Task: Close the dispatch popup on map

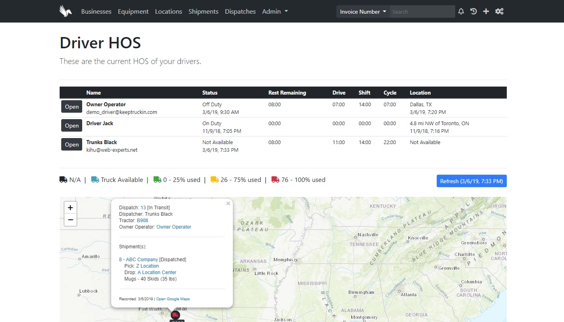Action: pyautogui.click(x=228, y=204)
